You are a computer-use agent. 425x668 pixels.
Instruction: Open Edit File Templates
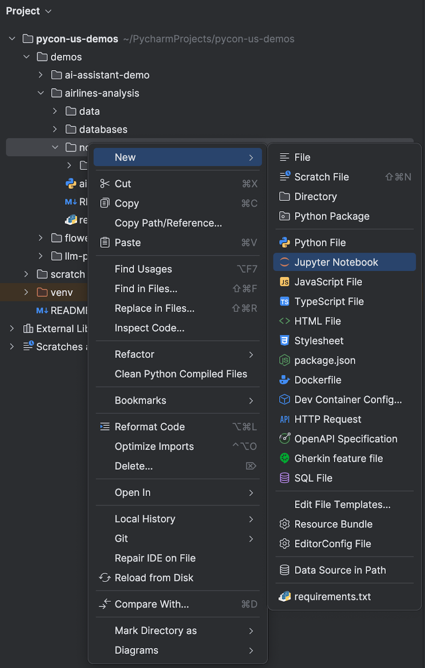pos(342,504)
